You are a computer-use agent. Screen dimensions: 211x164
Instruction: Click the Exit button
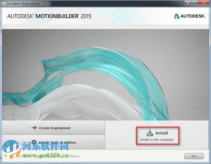click(194, 156)
